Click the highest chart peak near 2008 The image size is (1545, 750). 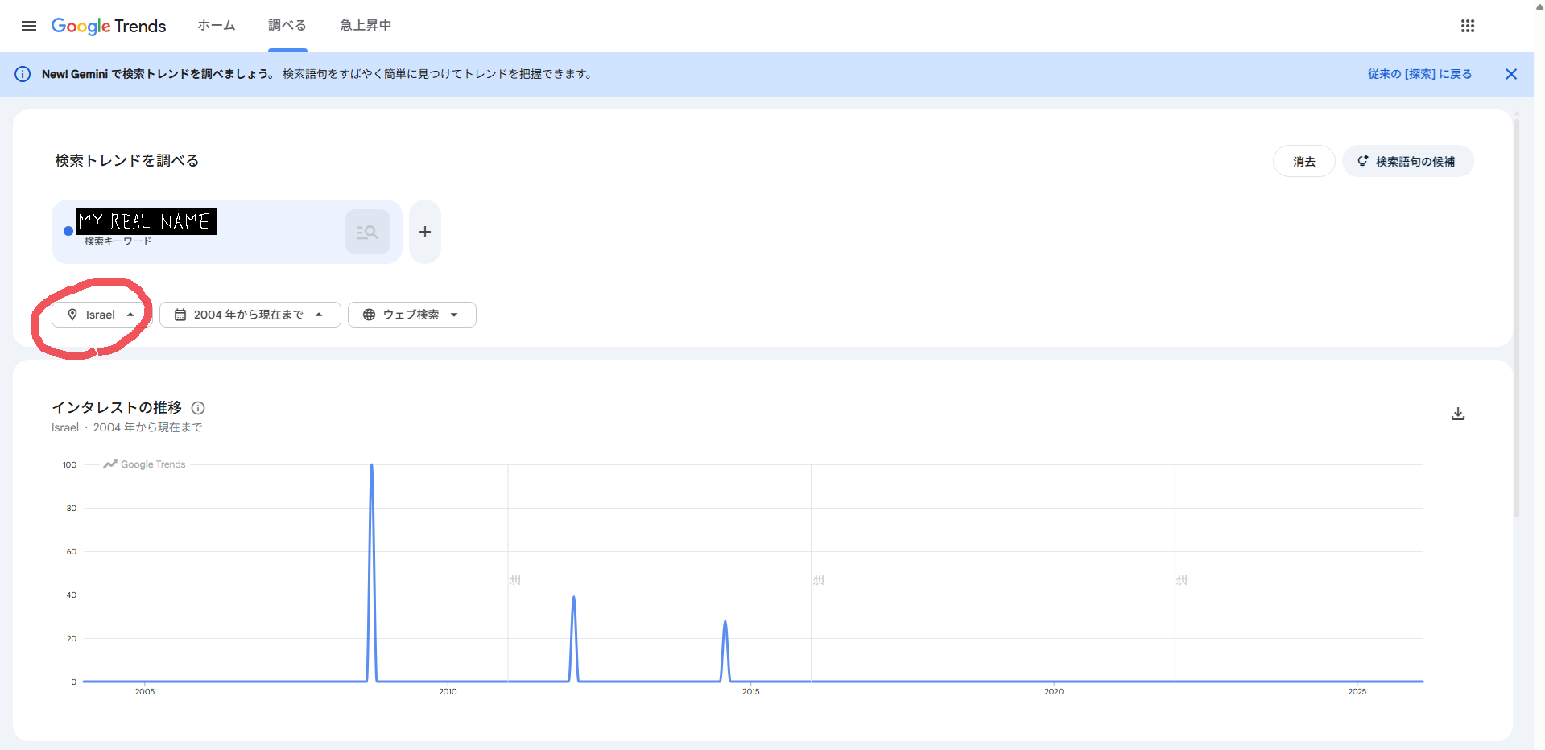pos(371,465)
